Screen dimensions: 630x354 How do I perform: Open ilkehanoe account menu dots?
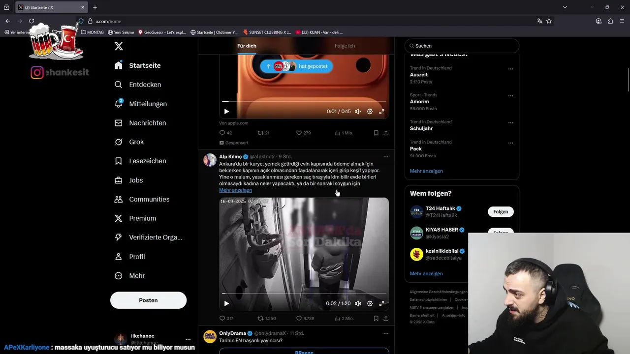tap(188, 339)
